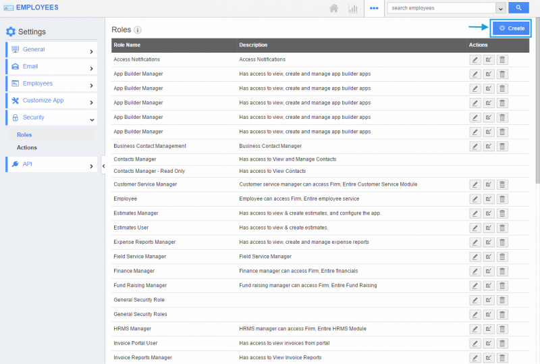Collapse the left sidebar with arrow handle
The height and width of the screenshot is (364, 540).
(103, 165)
